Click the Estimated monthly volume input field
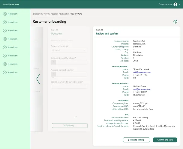 point(69,62)
